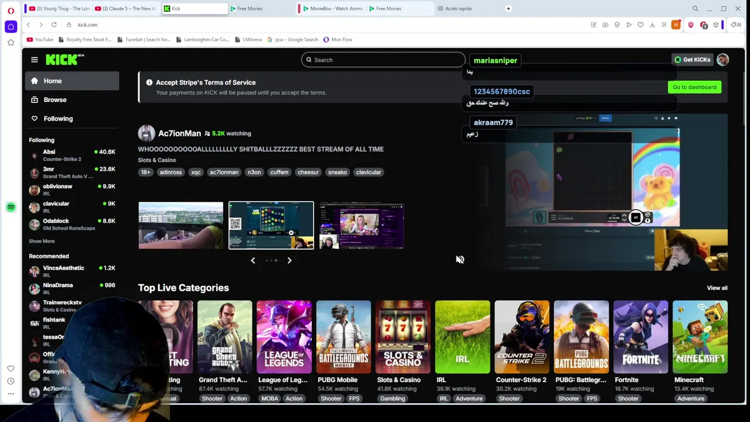Open the Following section in sidebar
This screenshot has height=422, width=750.
[x=72, y=118]
